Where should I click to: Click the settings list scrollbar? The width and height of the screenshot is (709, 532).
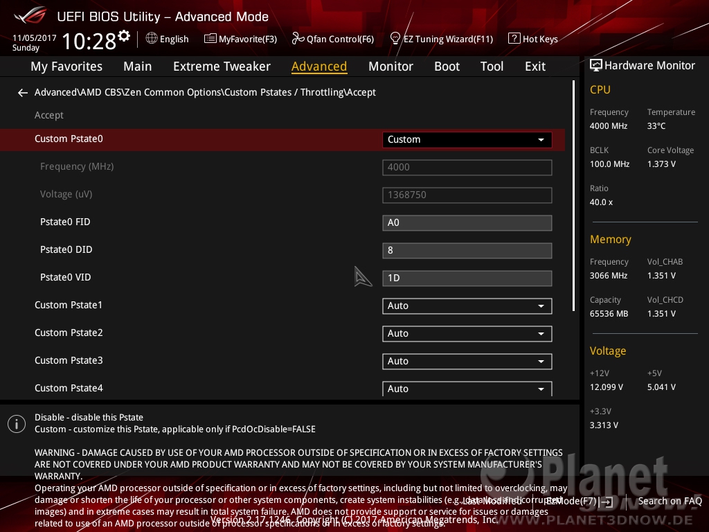click(x=573, y=195)
